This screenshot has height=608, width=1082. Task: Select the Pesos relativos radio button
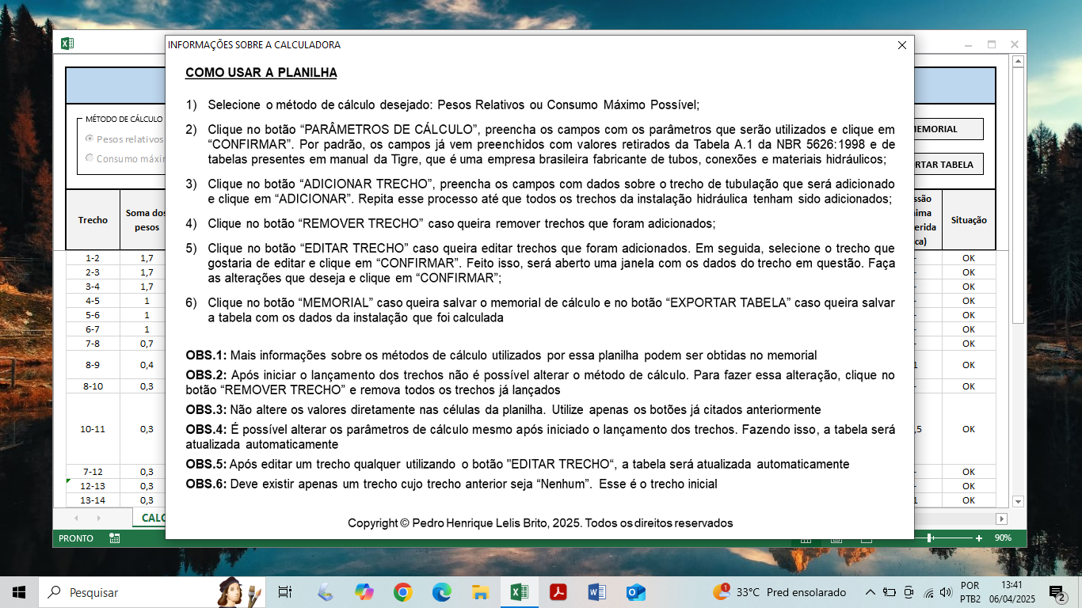click(90, 139)
